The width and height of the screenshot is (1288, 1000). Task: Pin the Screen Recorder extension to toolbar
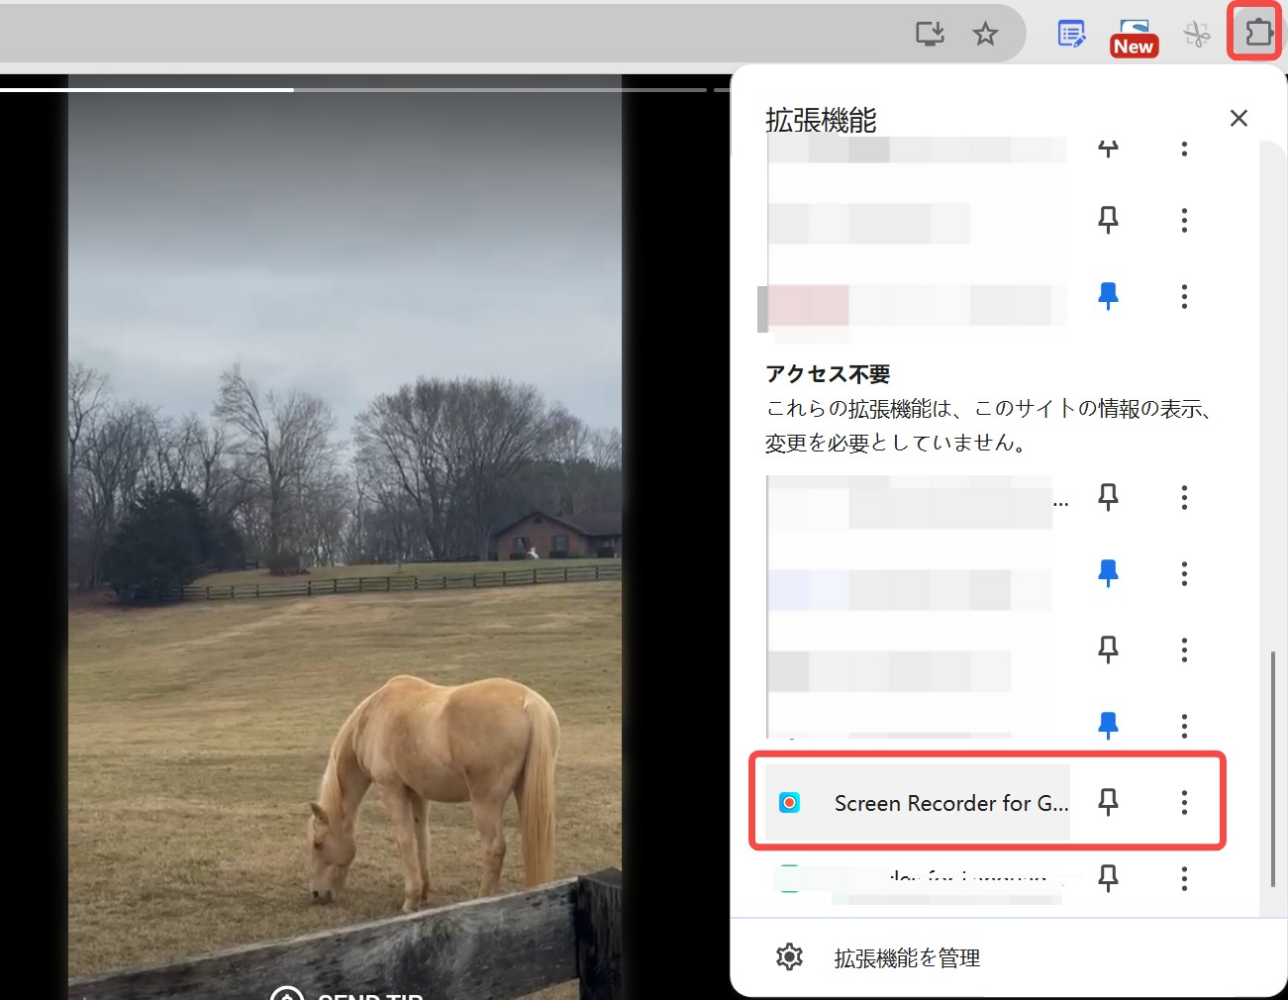[x=1108, y=802]
